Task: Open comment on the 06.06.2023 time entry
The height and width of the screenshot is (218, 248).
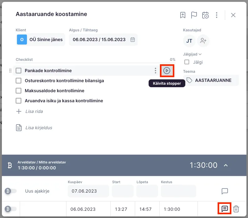Action: coord(224,209)
